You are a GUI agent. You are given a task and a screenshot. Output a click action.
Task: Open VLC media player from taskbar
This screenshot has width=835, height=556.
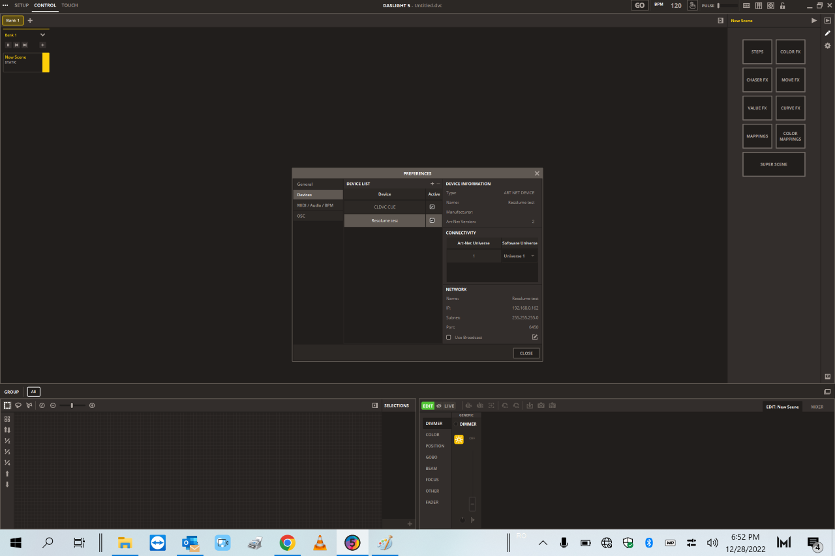tap(320, 542)
